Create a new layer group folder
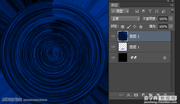The height and width of the screenshot is (104, 180). point(151,95)
